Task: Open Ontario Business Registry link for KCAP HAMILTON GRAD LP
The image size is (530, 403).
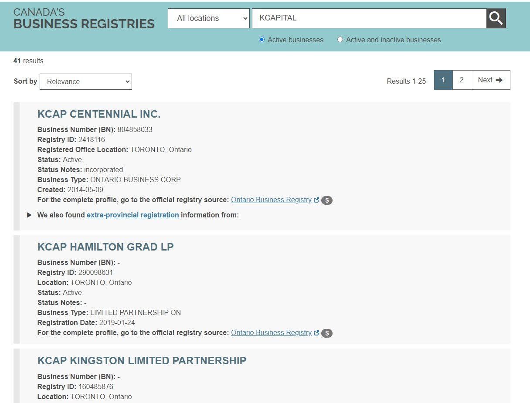Action: coord(271,333)
